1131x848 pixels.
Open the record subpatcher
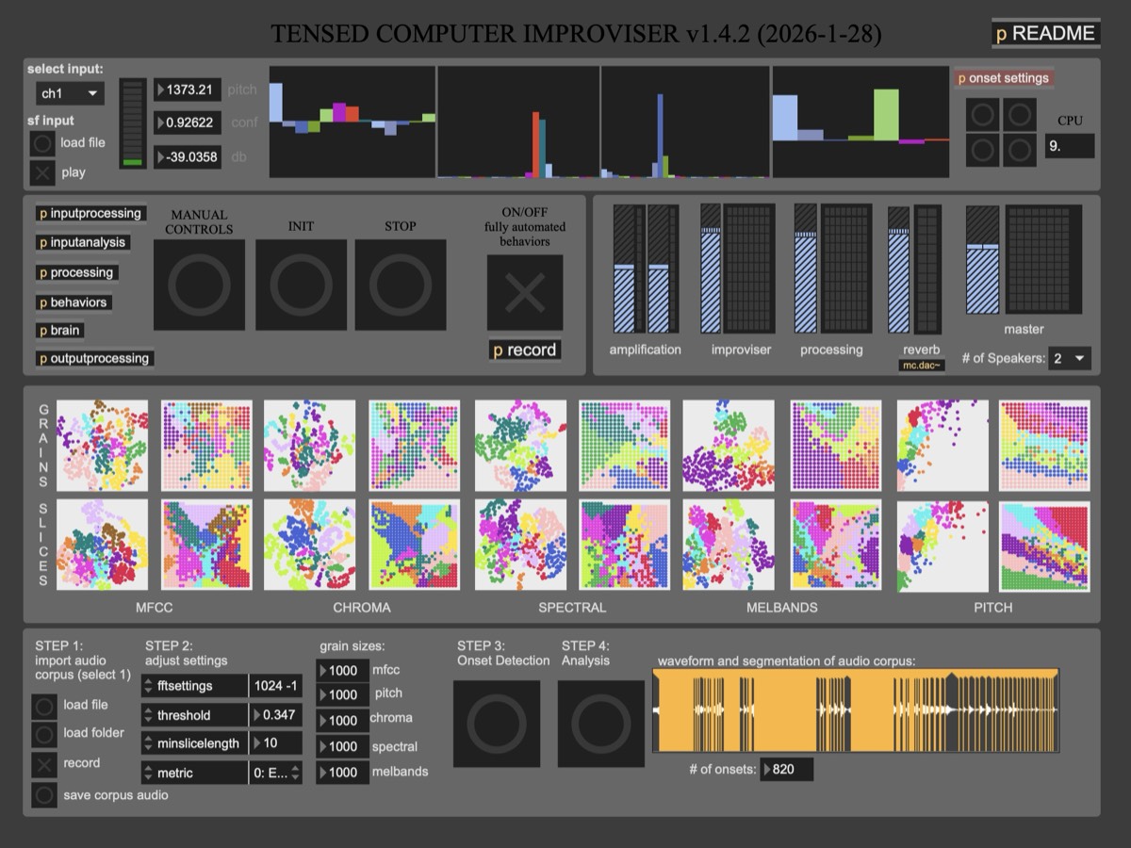(x=524, y=350)
